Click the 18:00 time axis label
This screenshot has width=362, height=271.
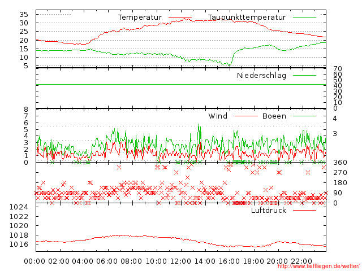[x=253, y=261]
